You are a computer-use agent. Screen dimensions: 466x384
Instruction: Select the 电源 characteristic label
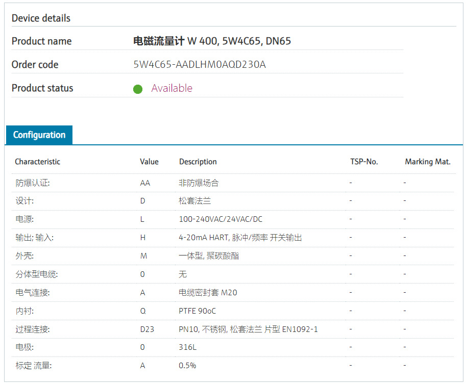[24, 219]
